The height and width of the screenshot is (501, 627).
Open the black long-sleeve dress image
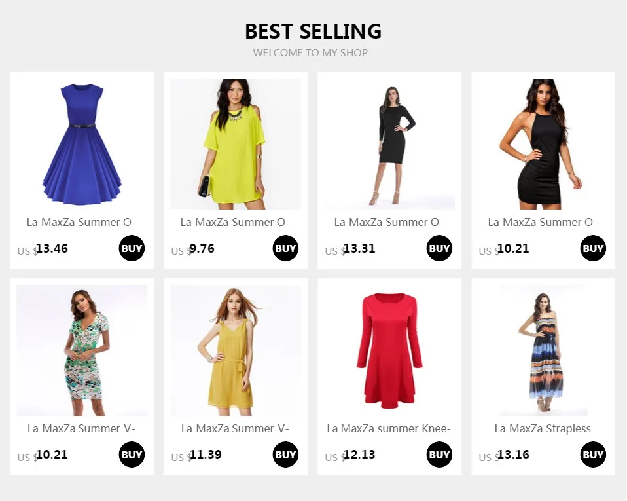[389, 144]
